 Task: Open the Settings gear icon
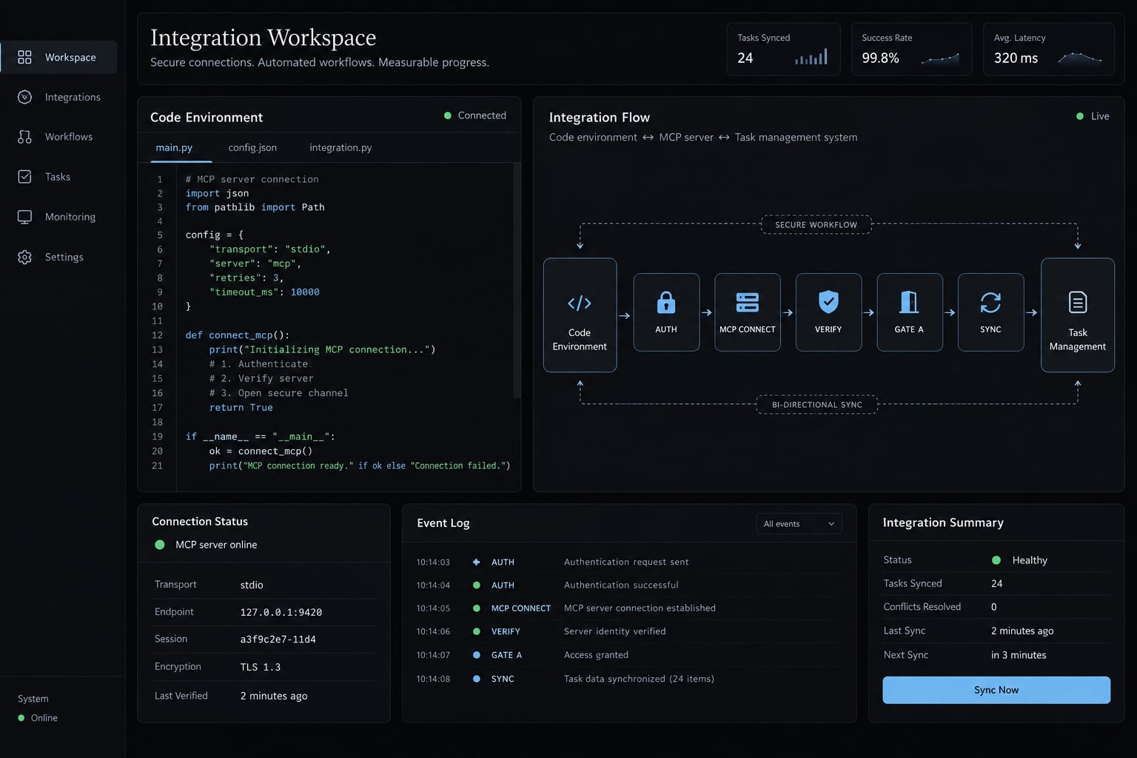[24, 257]
